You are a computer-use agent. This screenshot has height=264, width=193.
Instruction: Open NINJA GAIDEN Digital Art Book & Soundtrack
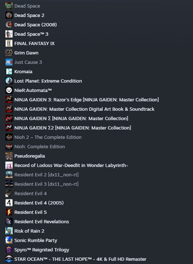84,109
